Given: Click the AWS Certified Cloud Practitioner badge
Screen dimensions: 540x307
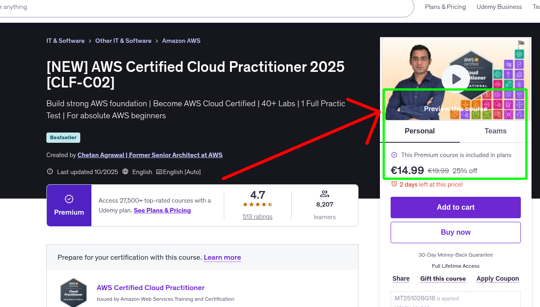Looking at the screenshot, I should click(74, 292).
